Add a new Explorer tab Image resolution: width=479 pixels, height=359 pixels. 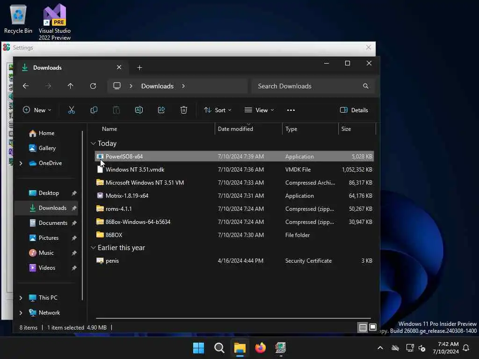pyautogui.click(x=139, y=67)
